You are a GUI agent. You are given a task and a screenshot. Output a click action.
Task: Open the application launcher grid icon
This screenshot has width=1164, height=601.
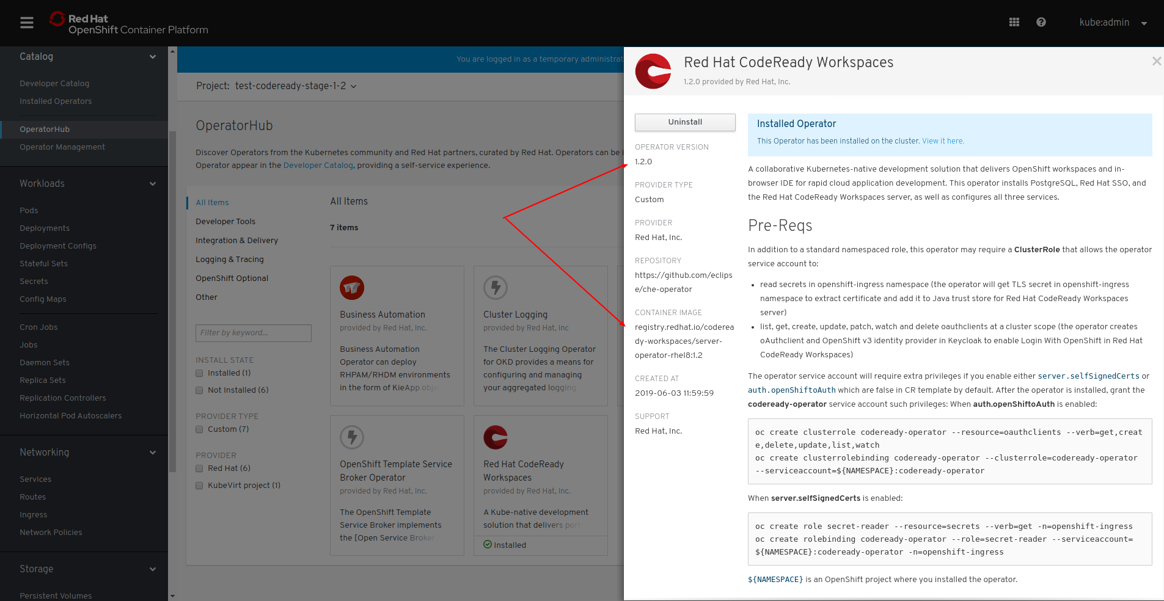(1014, 22)
